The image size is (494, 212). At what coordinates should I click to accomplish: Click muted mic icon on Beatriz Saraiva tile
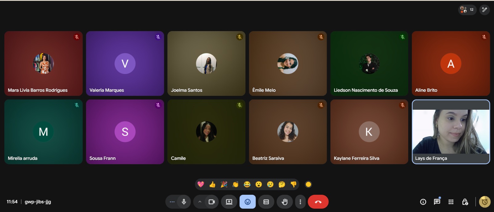coord(321,105)
